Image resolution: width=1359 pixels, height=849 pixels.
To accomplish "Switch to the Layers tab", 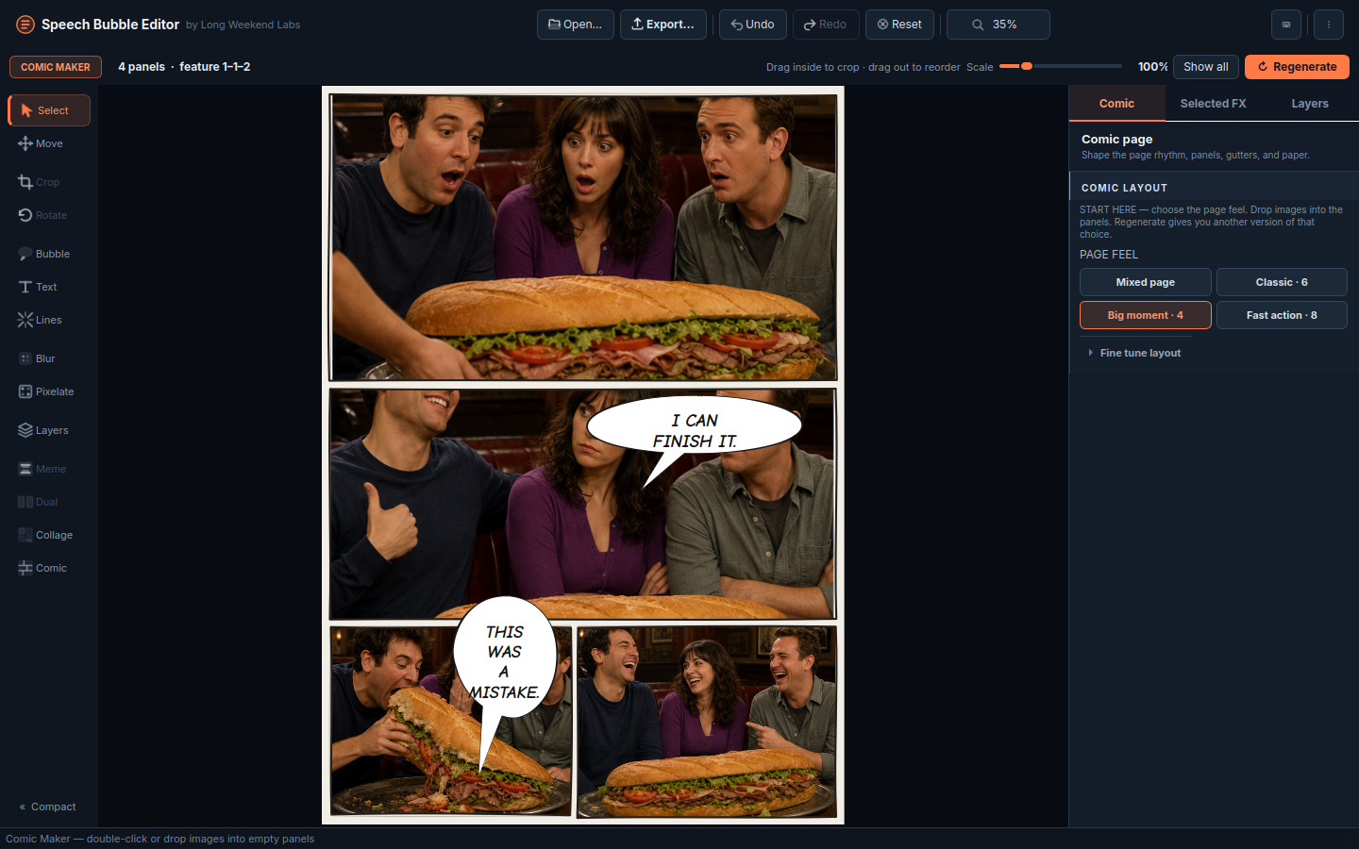I will [1310, 104].
